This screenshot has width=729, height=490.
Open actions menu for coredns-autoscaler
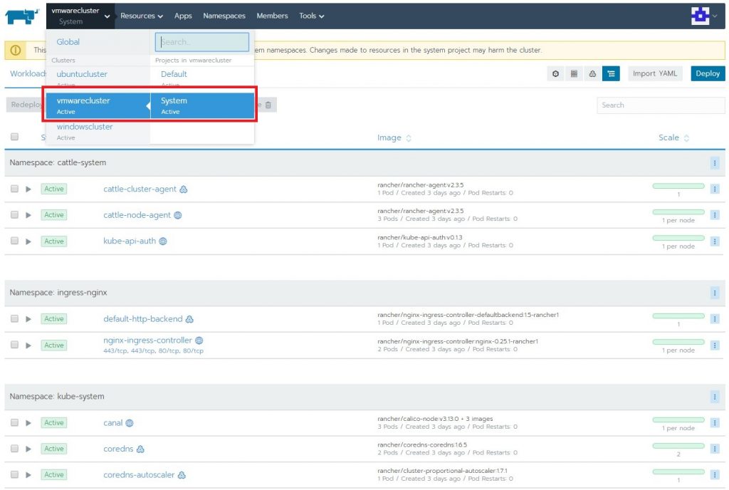click(715, 474)
